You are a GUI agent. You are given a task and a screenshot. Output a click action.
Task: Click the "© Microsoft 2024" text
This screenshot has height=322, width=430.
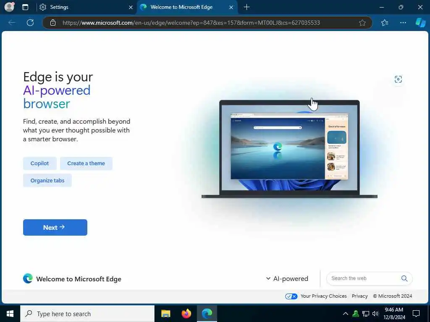tap(393, 296)
